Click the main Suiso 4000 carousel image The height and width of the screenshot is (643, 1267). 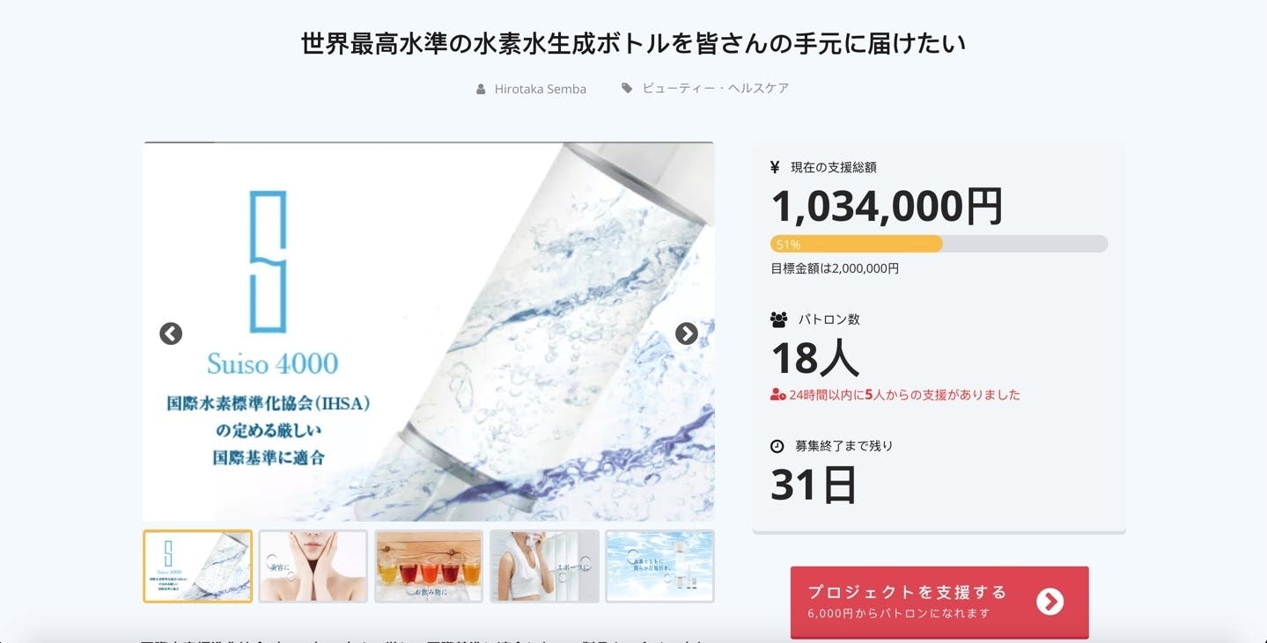tap(429, 332)
